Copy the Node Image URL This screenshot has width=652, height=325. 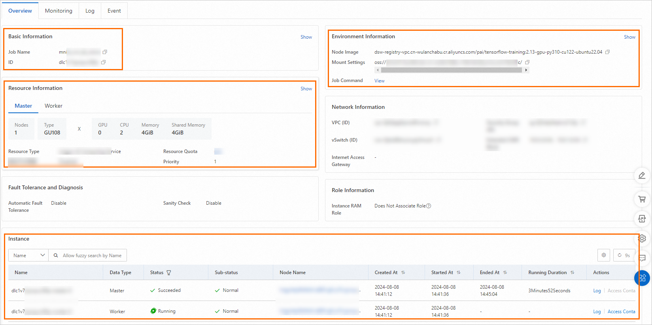[x=608, y=52]
